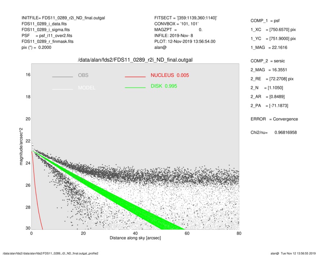The image size is (319, 255).
Task: Click the CONVBOX = '101, 101' line
Action: point(176,24)
